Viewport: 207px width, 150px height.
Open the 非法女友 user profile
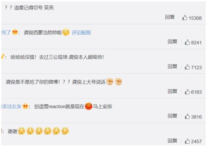tap(12, 106)
